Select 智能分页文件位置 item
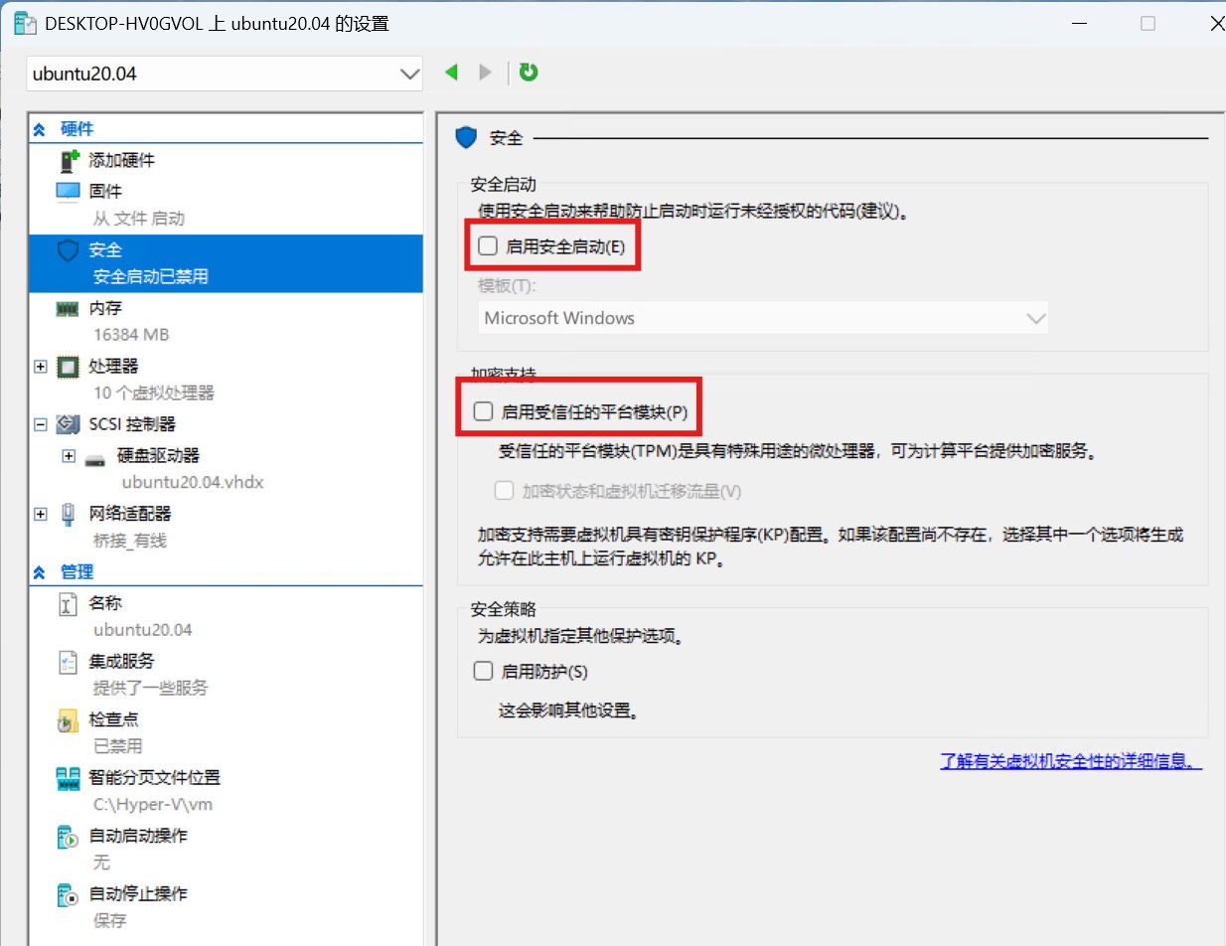Viewport: 1226px width, 946px height. (x=154, y=777)
